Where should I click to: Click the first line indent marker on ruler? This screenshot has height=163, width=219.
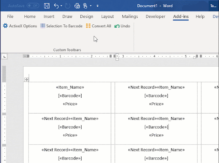(x=117, y=55)
